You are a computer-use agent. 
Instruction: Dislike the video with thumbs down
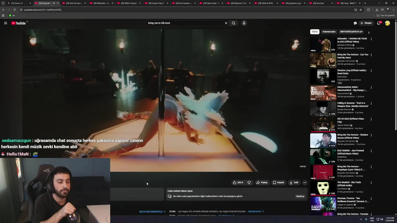(249, 182)
